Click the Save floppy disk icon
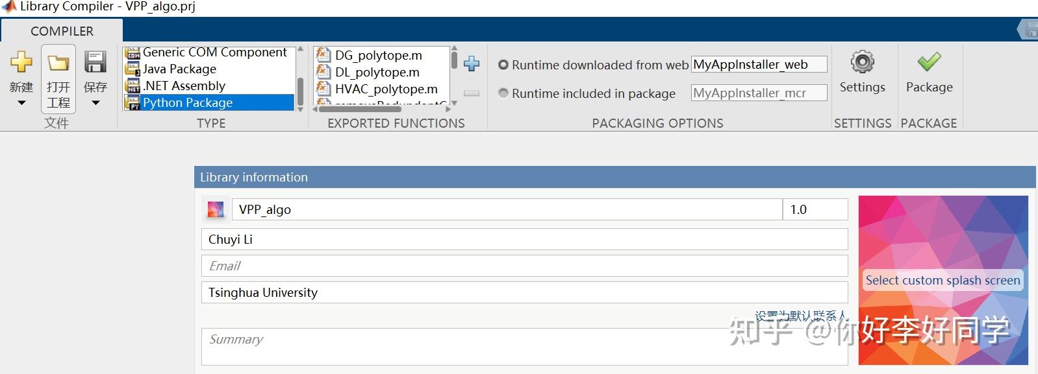Image resolution: width=1038 pixels, height=374 pixels. pos(95,63)
